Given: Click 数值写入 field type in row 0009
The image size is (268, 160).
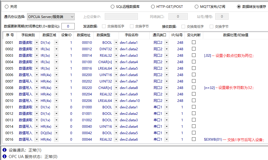Looking at the screenshot, I should point(25,94).
